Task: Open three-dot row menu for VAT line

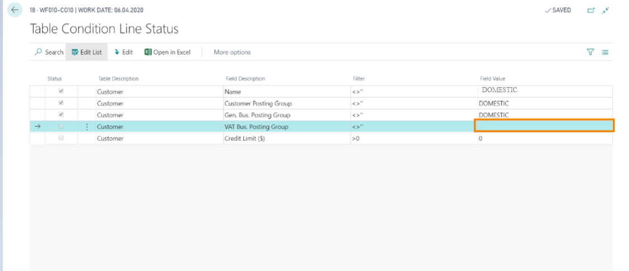Action: point(87,127)
